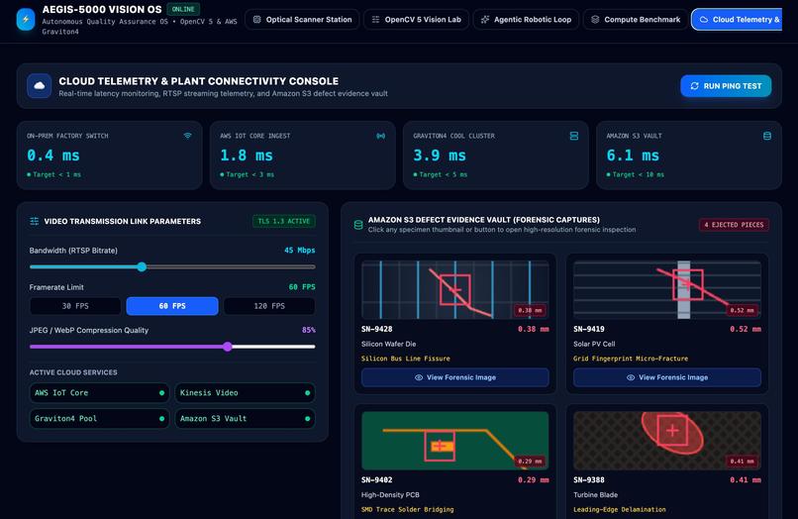798x519 pixels.
Task: Click the Target < 10 ms text
Action: click(639, 174)
